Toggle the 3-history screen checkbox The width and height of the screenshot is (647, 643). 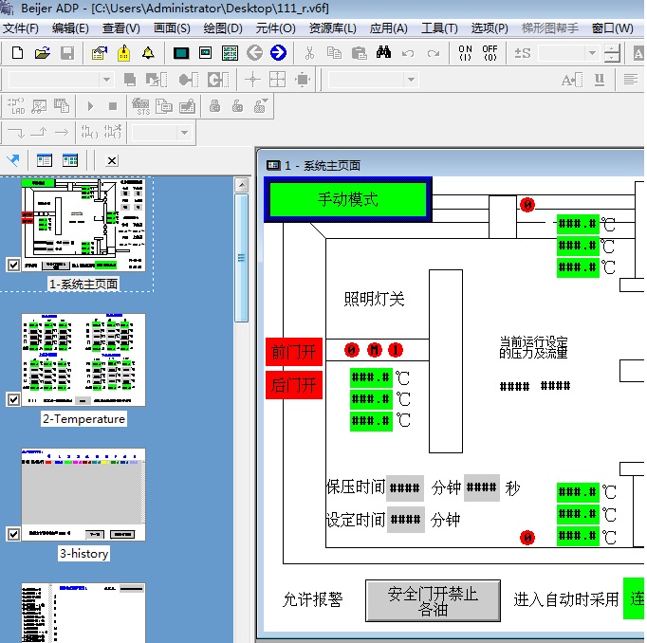tap(13, 535)
